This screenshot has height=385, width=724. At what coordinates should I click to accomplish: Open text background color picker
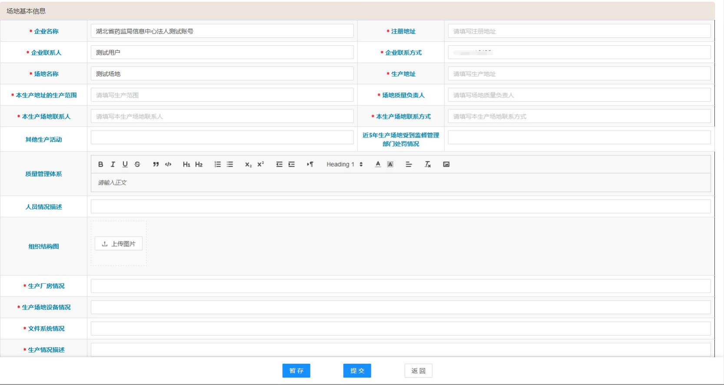point(390,164)
